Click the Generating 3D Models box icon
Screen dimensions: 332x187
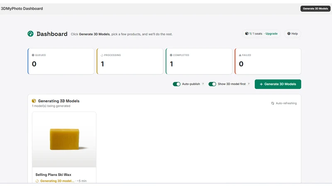[34, 101]
